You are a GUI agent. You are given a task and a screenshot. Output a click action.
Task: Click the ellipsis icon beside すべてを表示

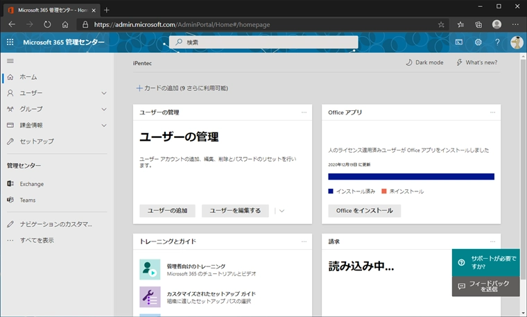10,240
